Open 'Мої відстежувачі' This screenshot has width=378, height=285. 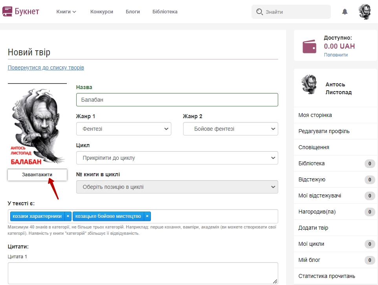tap(336, 195)
